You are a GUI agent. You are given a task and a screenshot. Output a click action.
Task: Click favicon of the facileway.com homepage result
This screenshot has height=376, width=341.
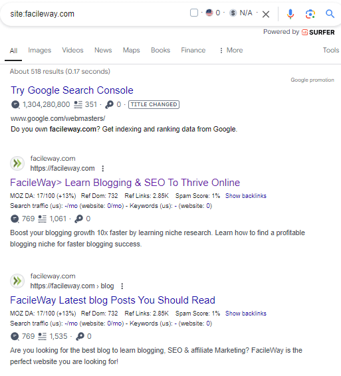(x=17, y=163)
